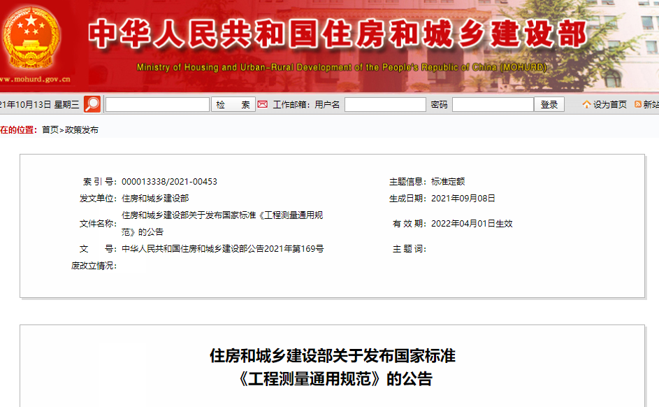The image size is (659, 407).
Task: Click the house icon beside 设为首页
Action: [586, 104]
